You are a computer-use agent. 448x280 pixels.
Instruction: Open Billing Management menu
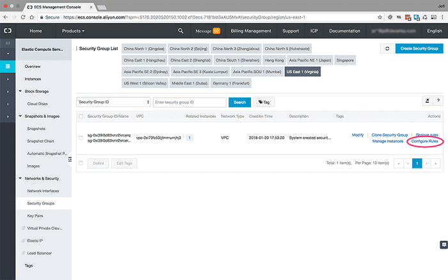point(251,31)
